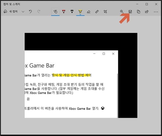
Task: Copy the snip to clipboard
Action: tap(139, 12)
